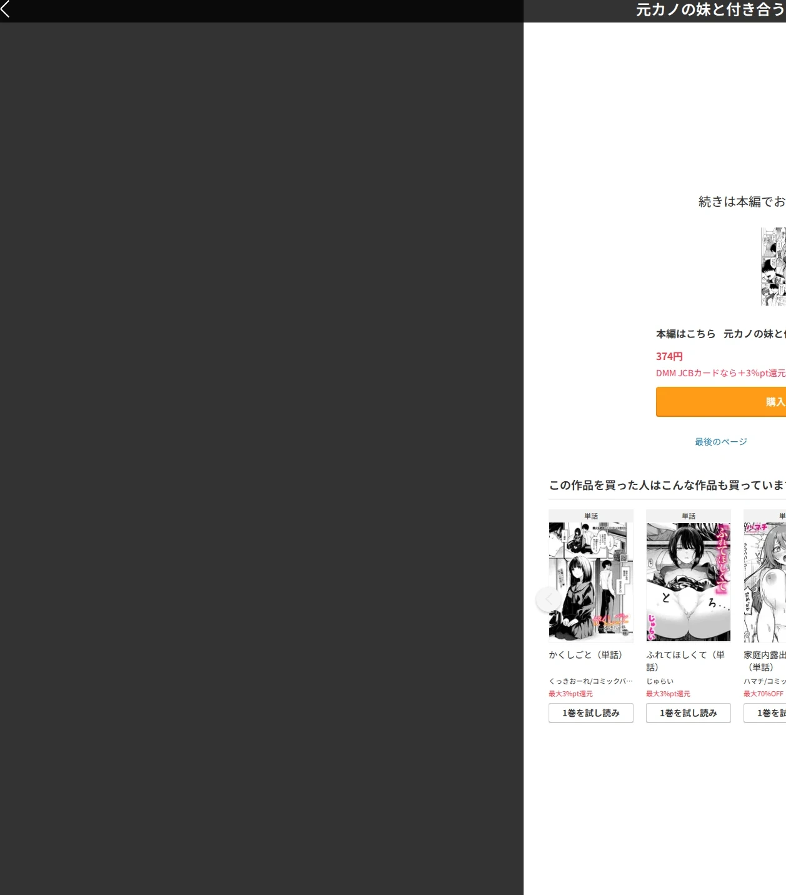
Task: Click 1巻を試し読み under ふれてほしくて
Action: click(689, 713)
